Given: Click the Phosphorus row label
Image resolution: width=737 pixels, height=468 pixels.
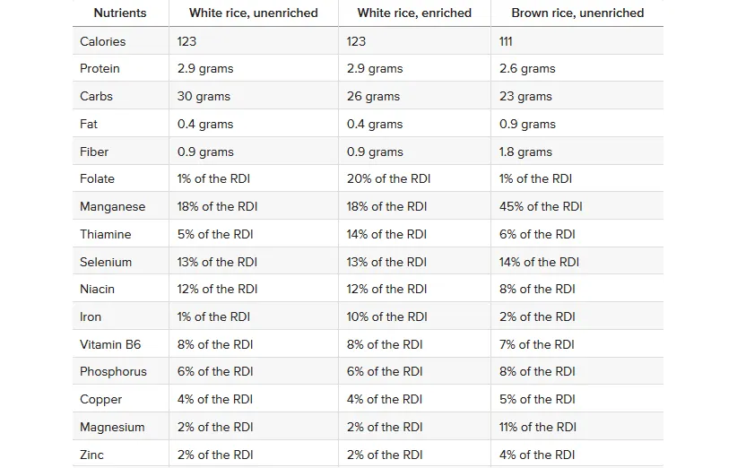Looking at the screenshot, I should [113, 372].
